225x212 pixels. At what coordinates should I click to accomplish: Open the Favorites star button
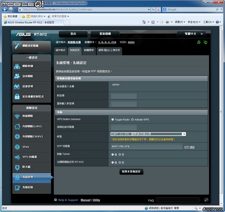(11, 16)
